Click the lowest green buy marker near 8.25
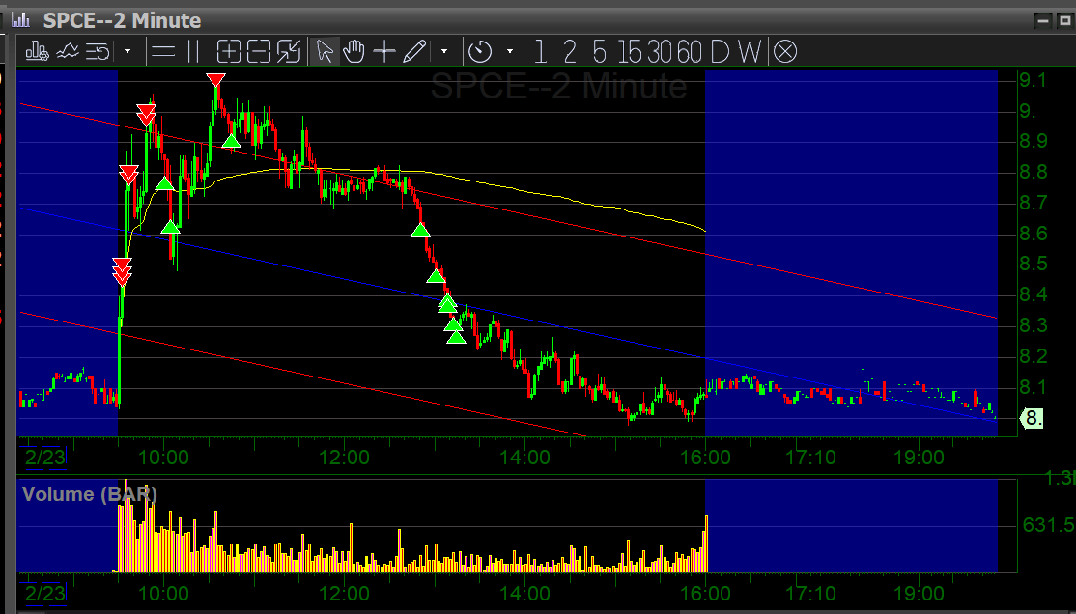This screenshot has height=614, width=1076. (x=456, y=336)
